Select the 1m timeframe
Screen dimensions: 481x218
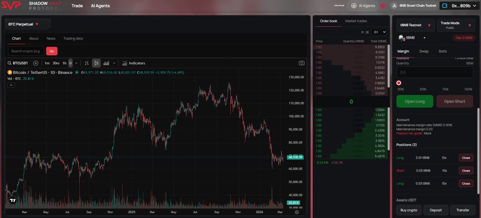click(x=47, y=63)
